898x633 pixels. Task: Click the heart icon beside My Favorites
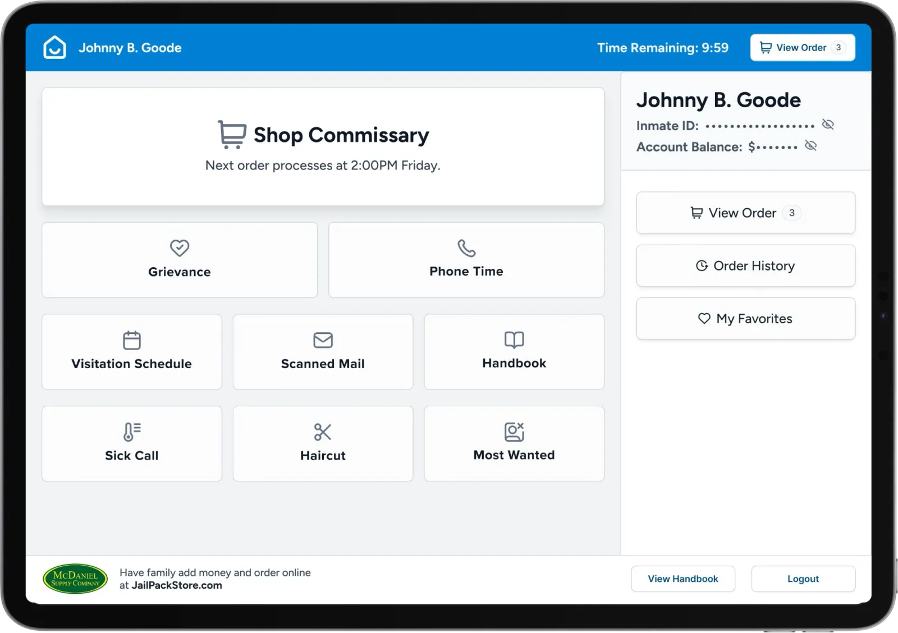704,318
